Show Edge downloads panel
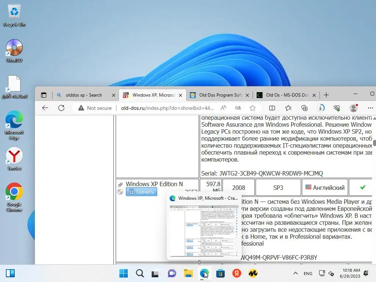376x282 pixels. coord(321,108)
